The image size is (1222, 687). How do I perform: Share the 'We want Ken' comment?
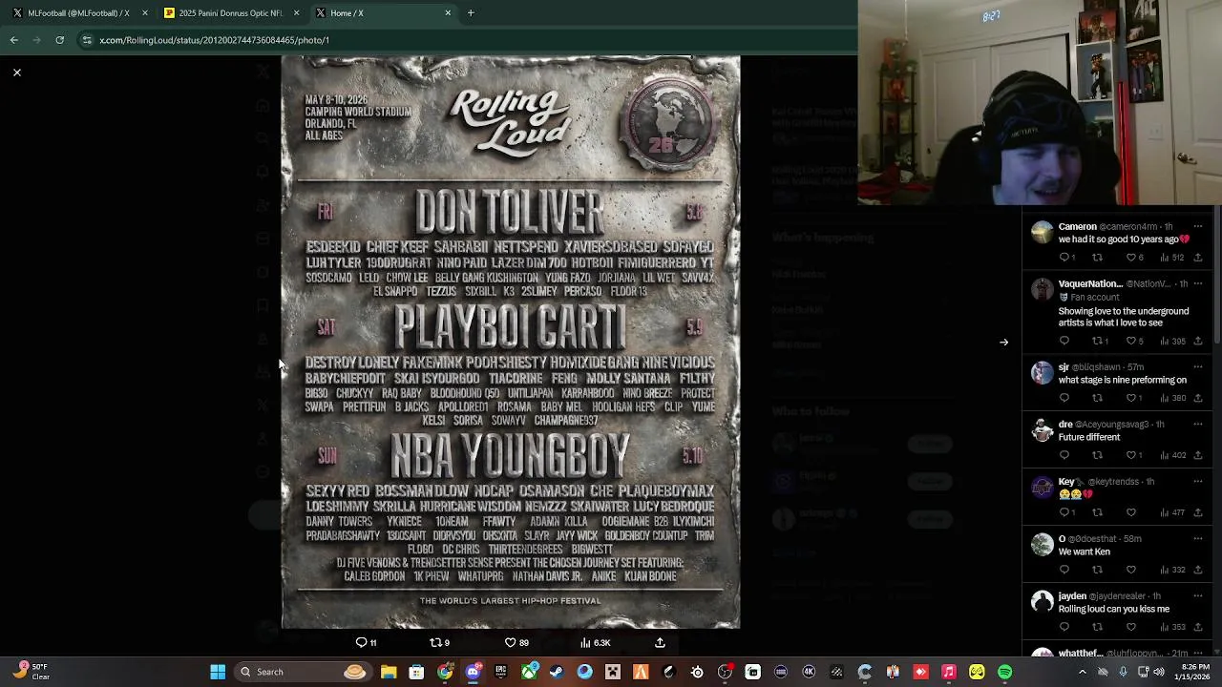tap(1198, 570)
